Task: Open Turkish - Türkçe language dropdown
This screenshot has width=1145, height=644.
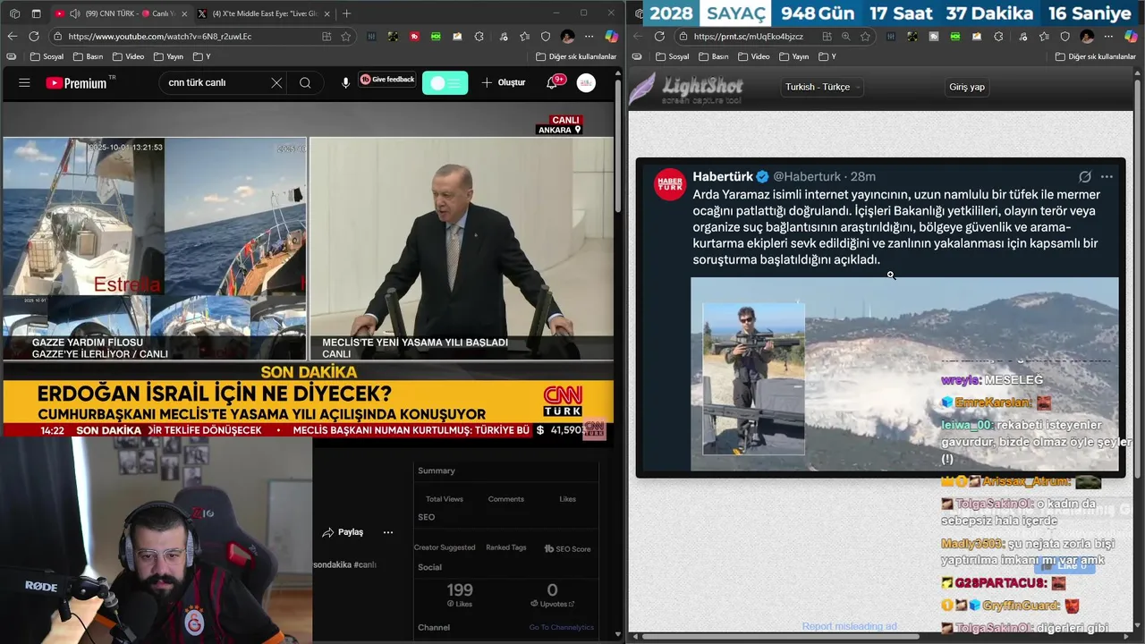Action: 823,87
